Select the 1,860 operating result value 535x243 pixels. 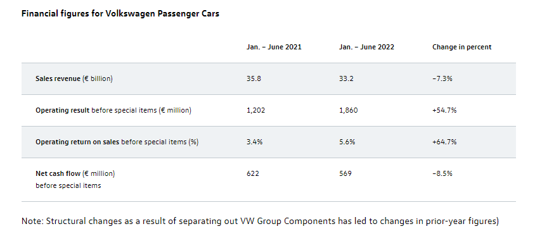point(349,110)
